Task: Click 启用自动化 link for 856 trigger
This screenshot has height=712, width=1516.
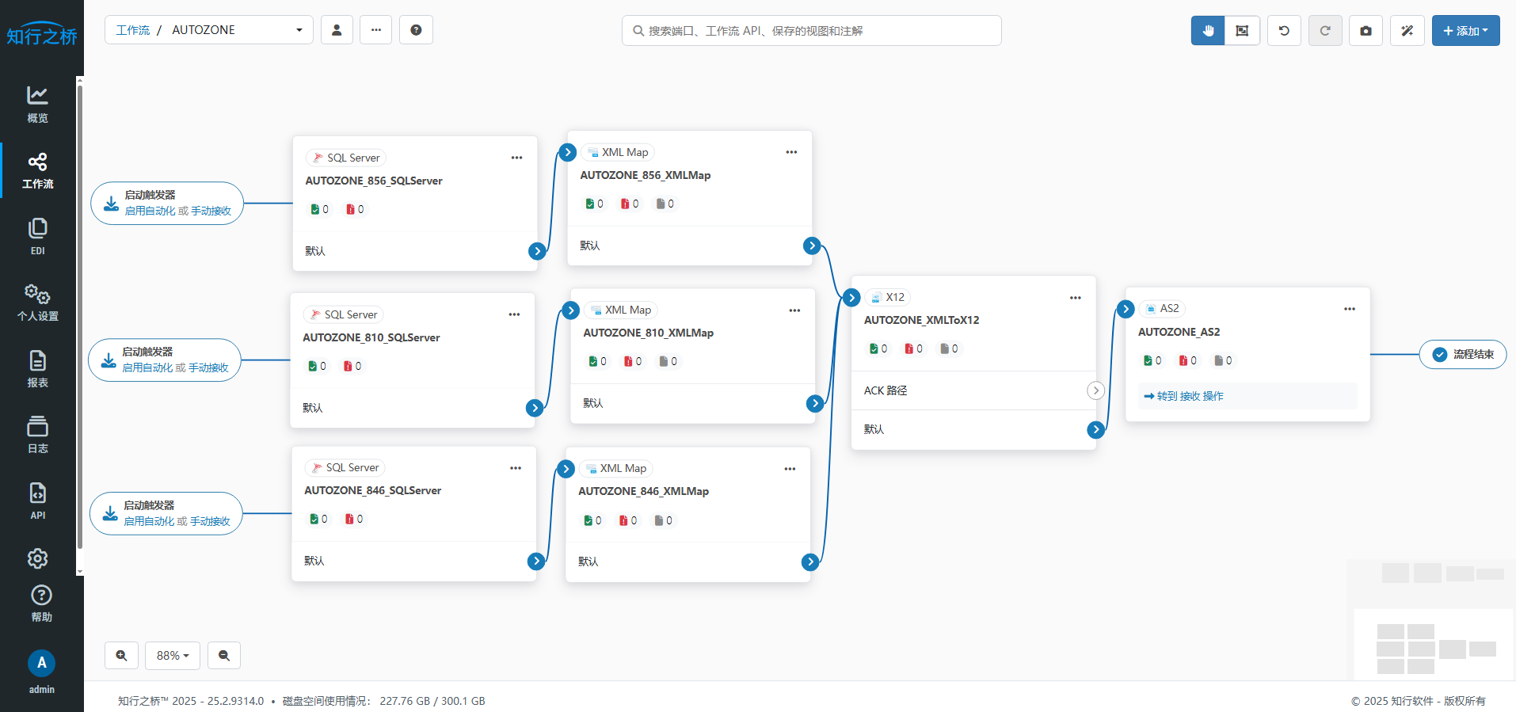Action: coord(150,211)
